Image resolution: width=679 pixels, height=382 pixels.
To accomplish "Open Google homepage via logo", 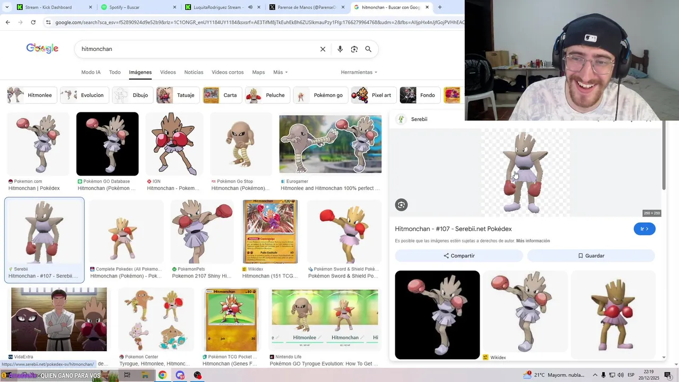I will point(42,48).
